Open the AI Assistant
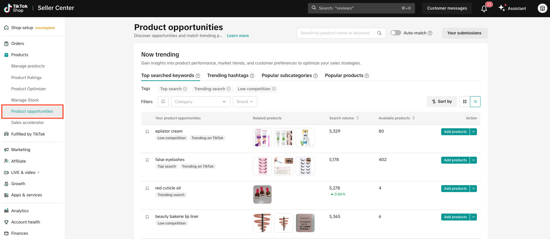The width and height of the screenshot is (550, 239). (512, 8)
